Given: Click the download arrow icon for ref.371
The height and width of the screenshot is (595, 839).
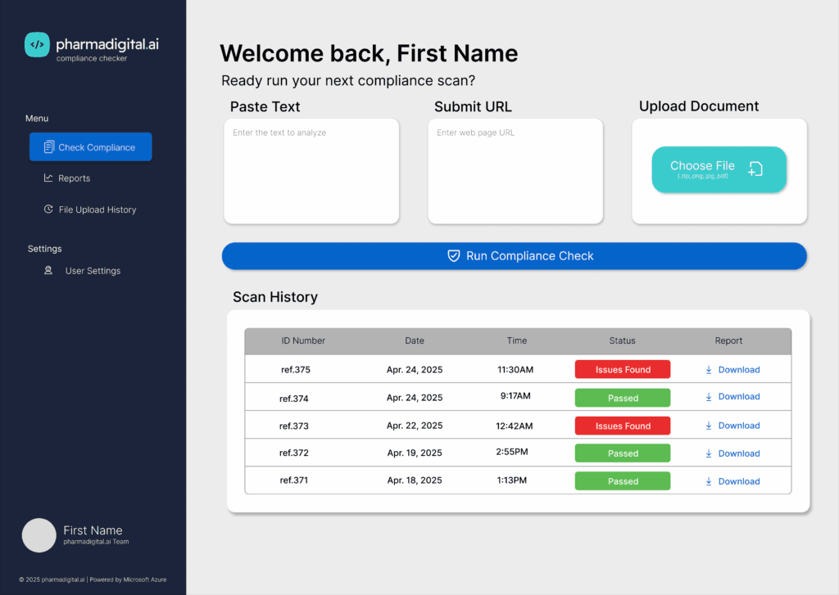Looking at the screenshot, I should click(708, 480).
